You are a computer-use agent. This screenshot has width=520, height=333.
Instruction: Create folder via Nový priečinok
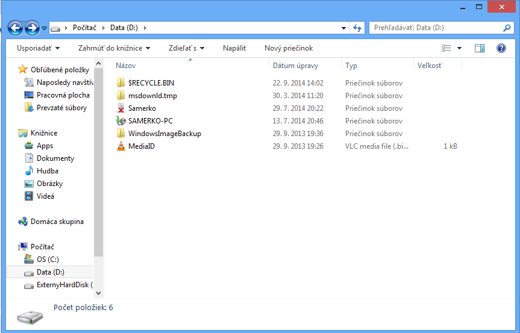point(289,48)
